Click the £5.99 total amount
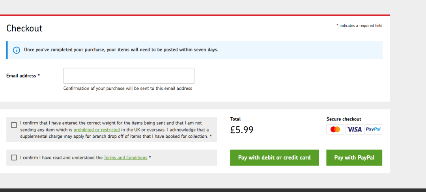Viewport: 426px width, 192px height. pyautogui.click(x=242, y=130)
